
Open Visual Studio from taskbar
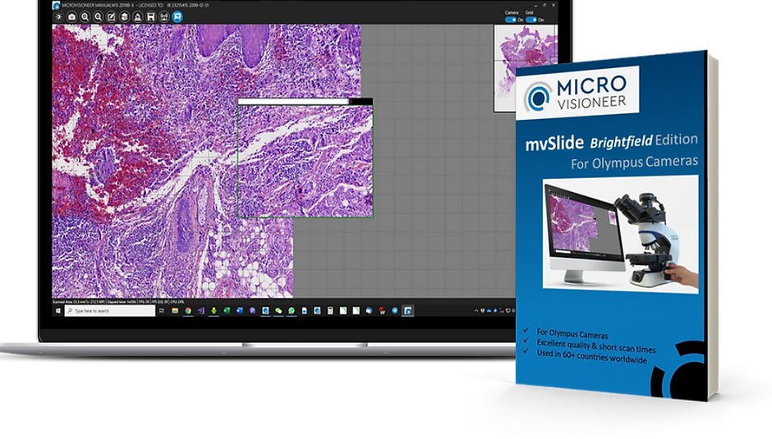coord(201,310)
